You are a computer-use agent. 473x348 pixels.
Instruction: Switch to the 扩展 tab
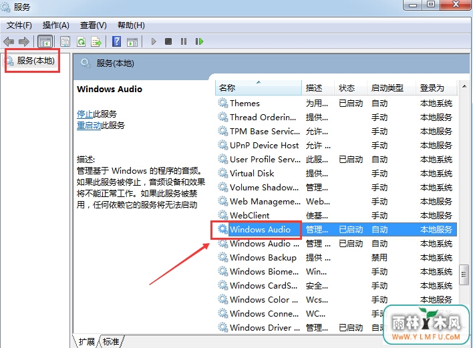(86, 341)
